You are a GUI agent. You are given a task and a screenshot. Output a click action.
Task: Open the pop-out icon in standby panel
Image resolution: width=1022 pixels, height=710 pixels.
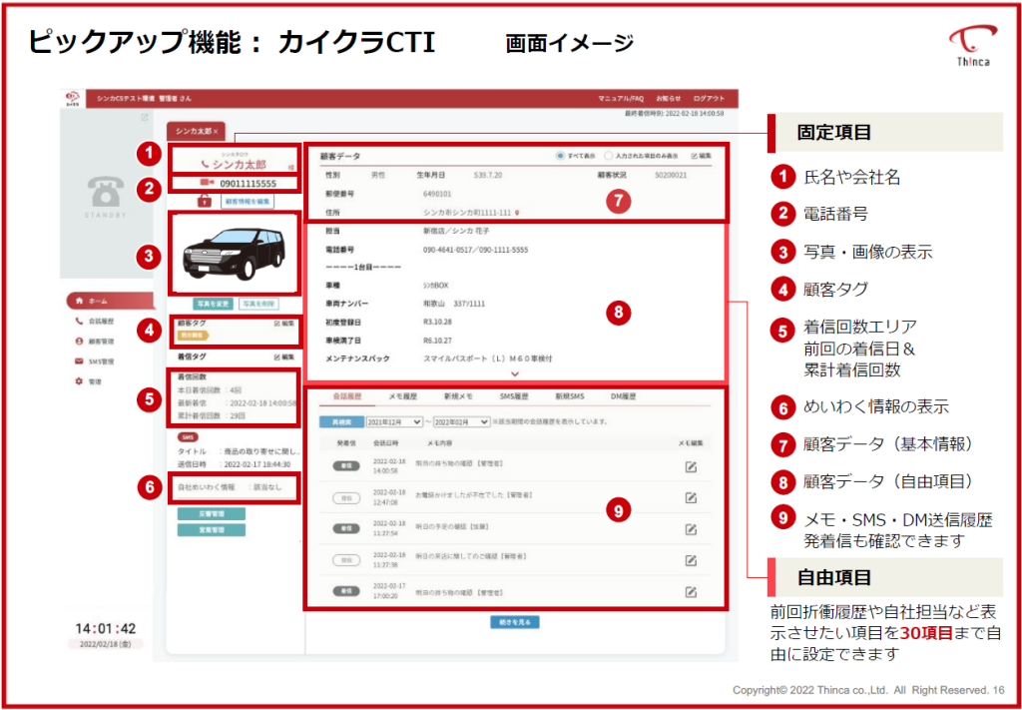(145, 118)
